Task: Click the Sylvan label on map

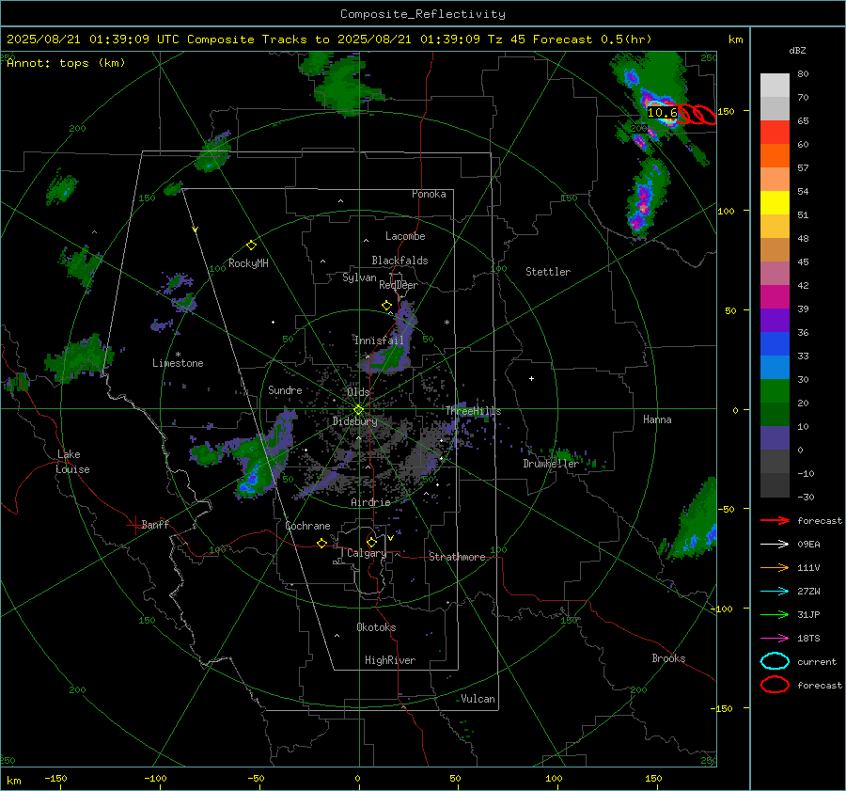Action: pyautogui.click(x=359, y=277)
